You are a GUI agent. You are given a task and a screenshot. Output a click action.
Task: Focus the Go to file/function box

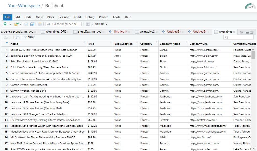pyautogui.click(x=63, y=24)
